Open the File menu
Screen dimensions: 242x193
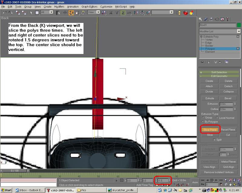coord(3,7)
